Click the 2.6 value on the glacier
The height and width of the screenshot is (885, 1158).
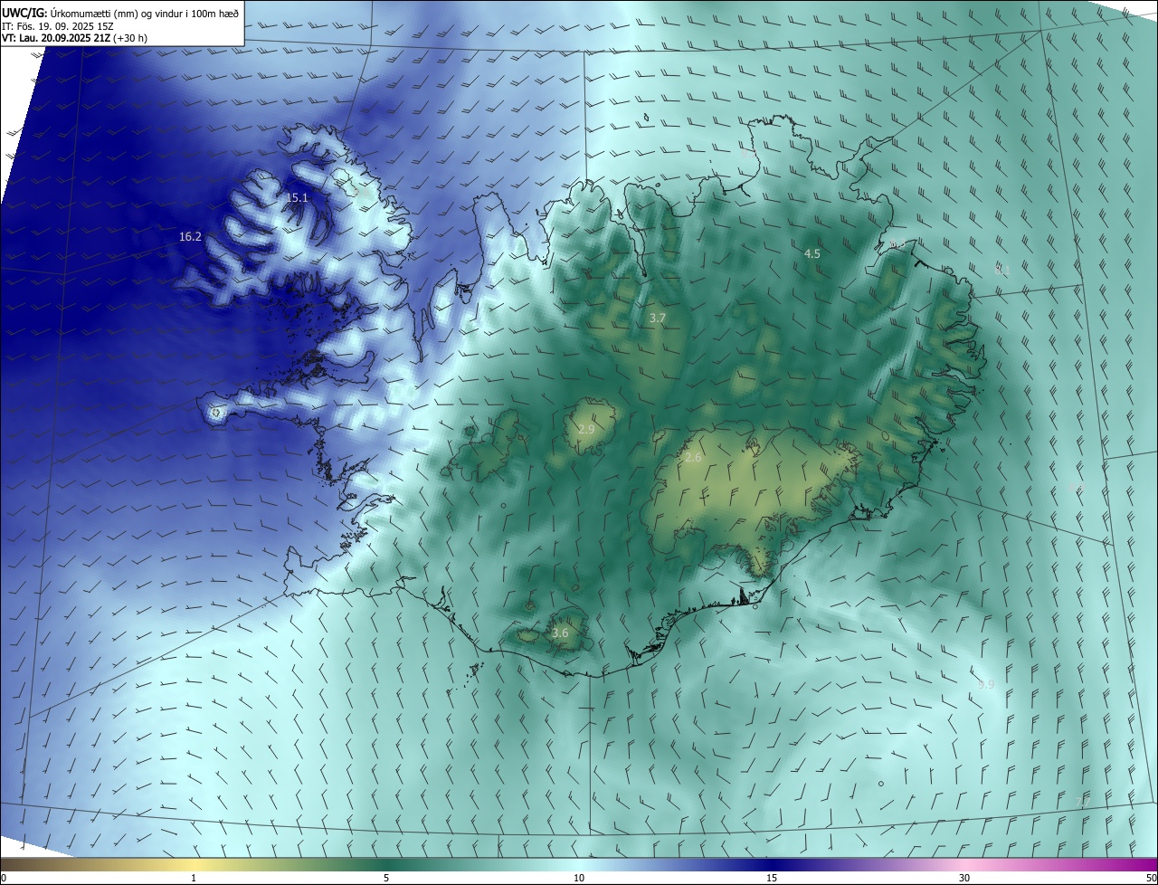click(693, 458)
